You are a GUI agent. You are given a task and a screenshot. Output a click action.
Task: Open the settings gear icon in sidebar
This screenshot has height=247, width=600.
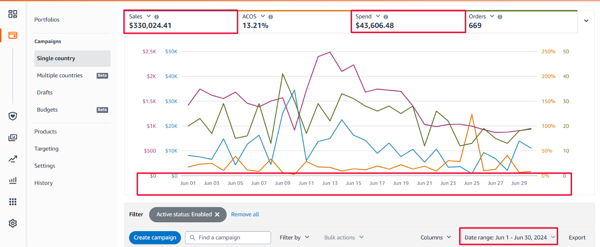tap(13, 224)
